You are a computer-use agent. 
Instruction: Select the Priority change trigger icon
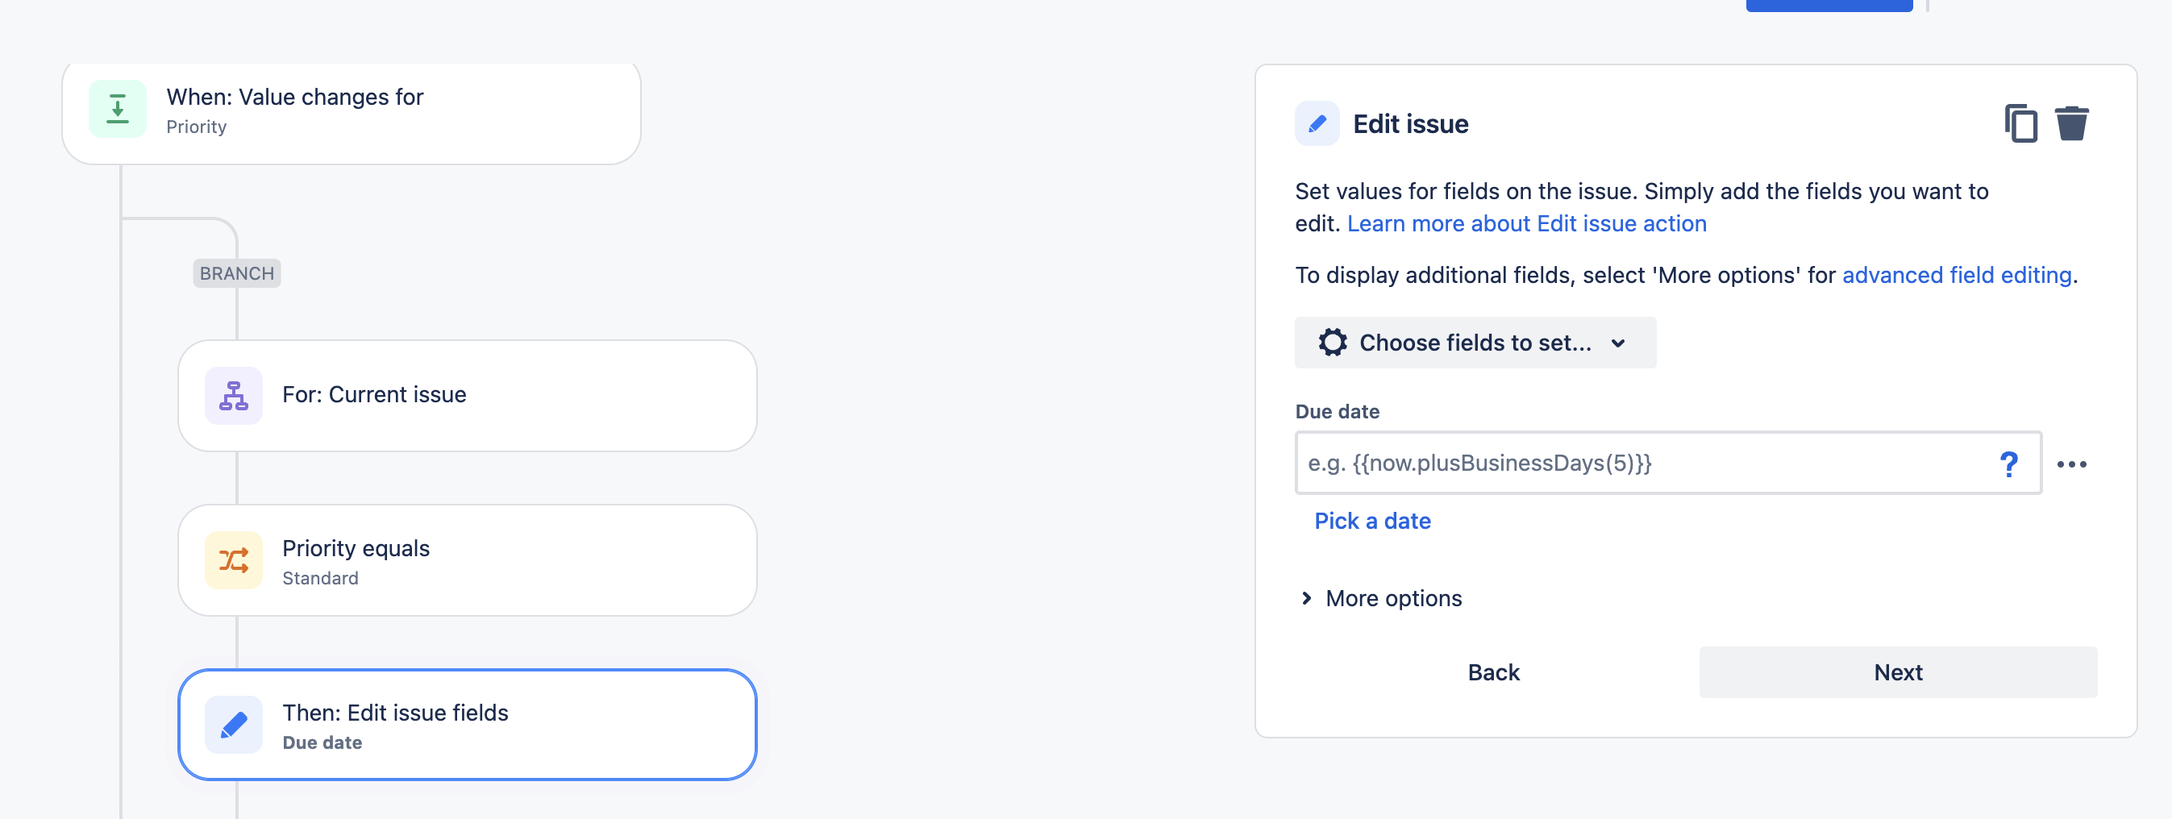pyautogui.click(x=116, y=109)
